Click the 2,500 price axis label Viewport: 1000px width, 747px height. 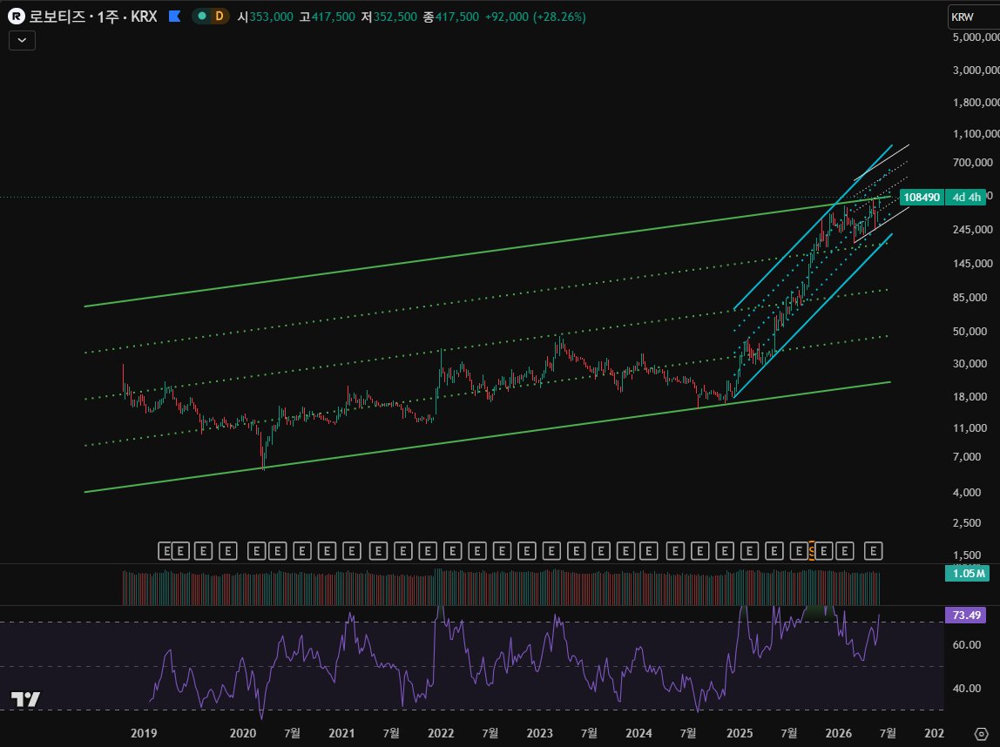tap(967, 522)
